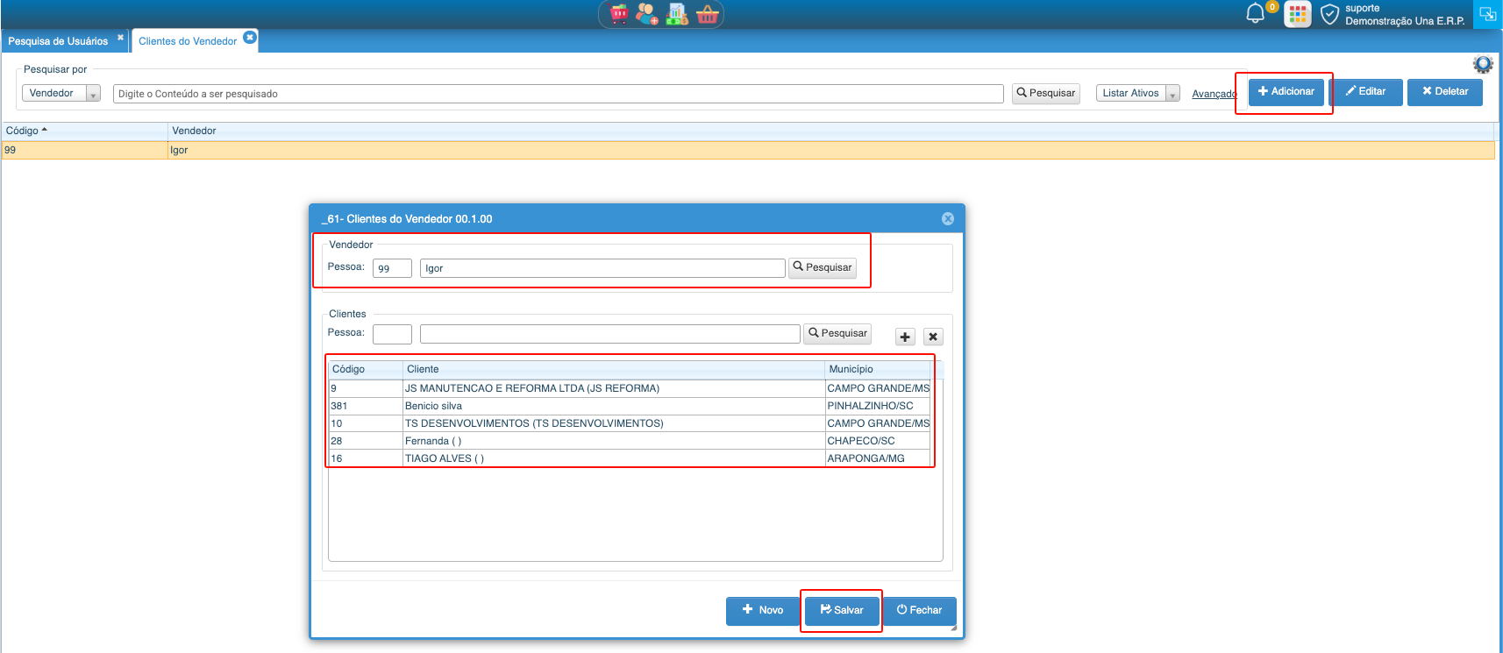Remove client with the X icon
This screenshot has width=1503, height=653.
[933, 337]
